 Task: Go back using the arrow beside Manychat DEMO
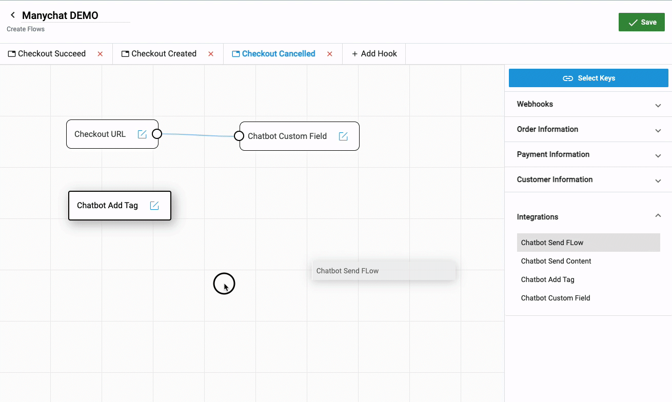(13, 15)
